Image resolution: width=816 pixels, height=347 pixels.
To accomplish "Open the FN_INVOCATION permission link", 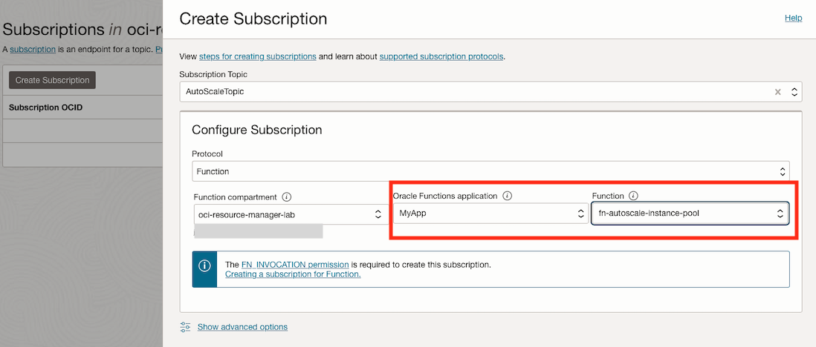I will point(295,265).
